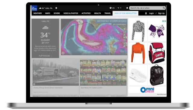Open the °F unit dropdown
This screenshot has width=193, height=110.
[119, 8]
